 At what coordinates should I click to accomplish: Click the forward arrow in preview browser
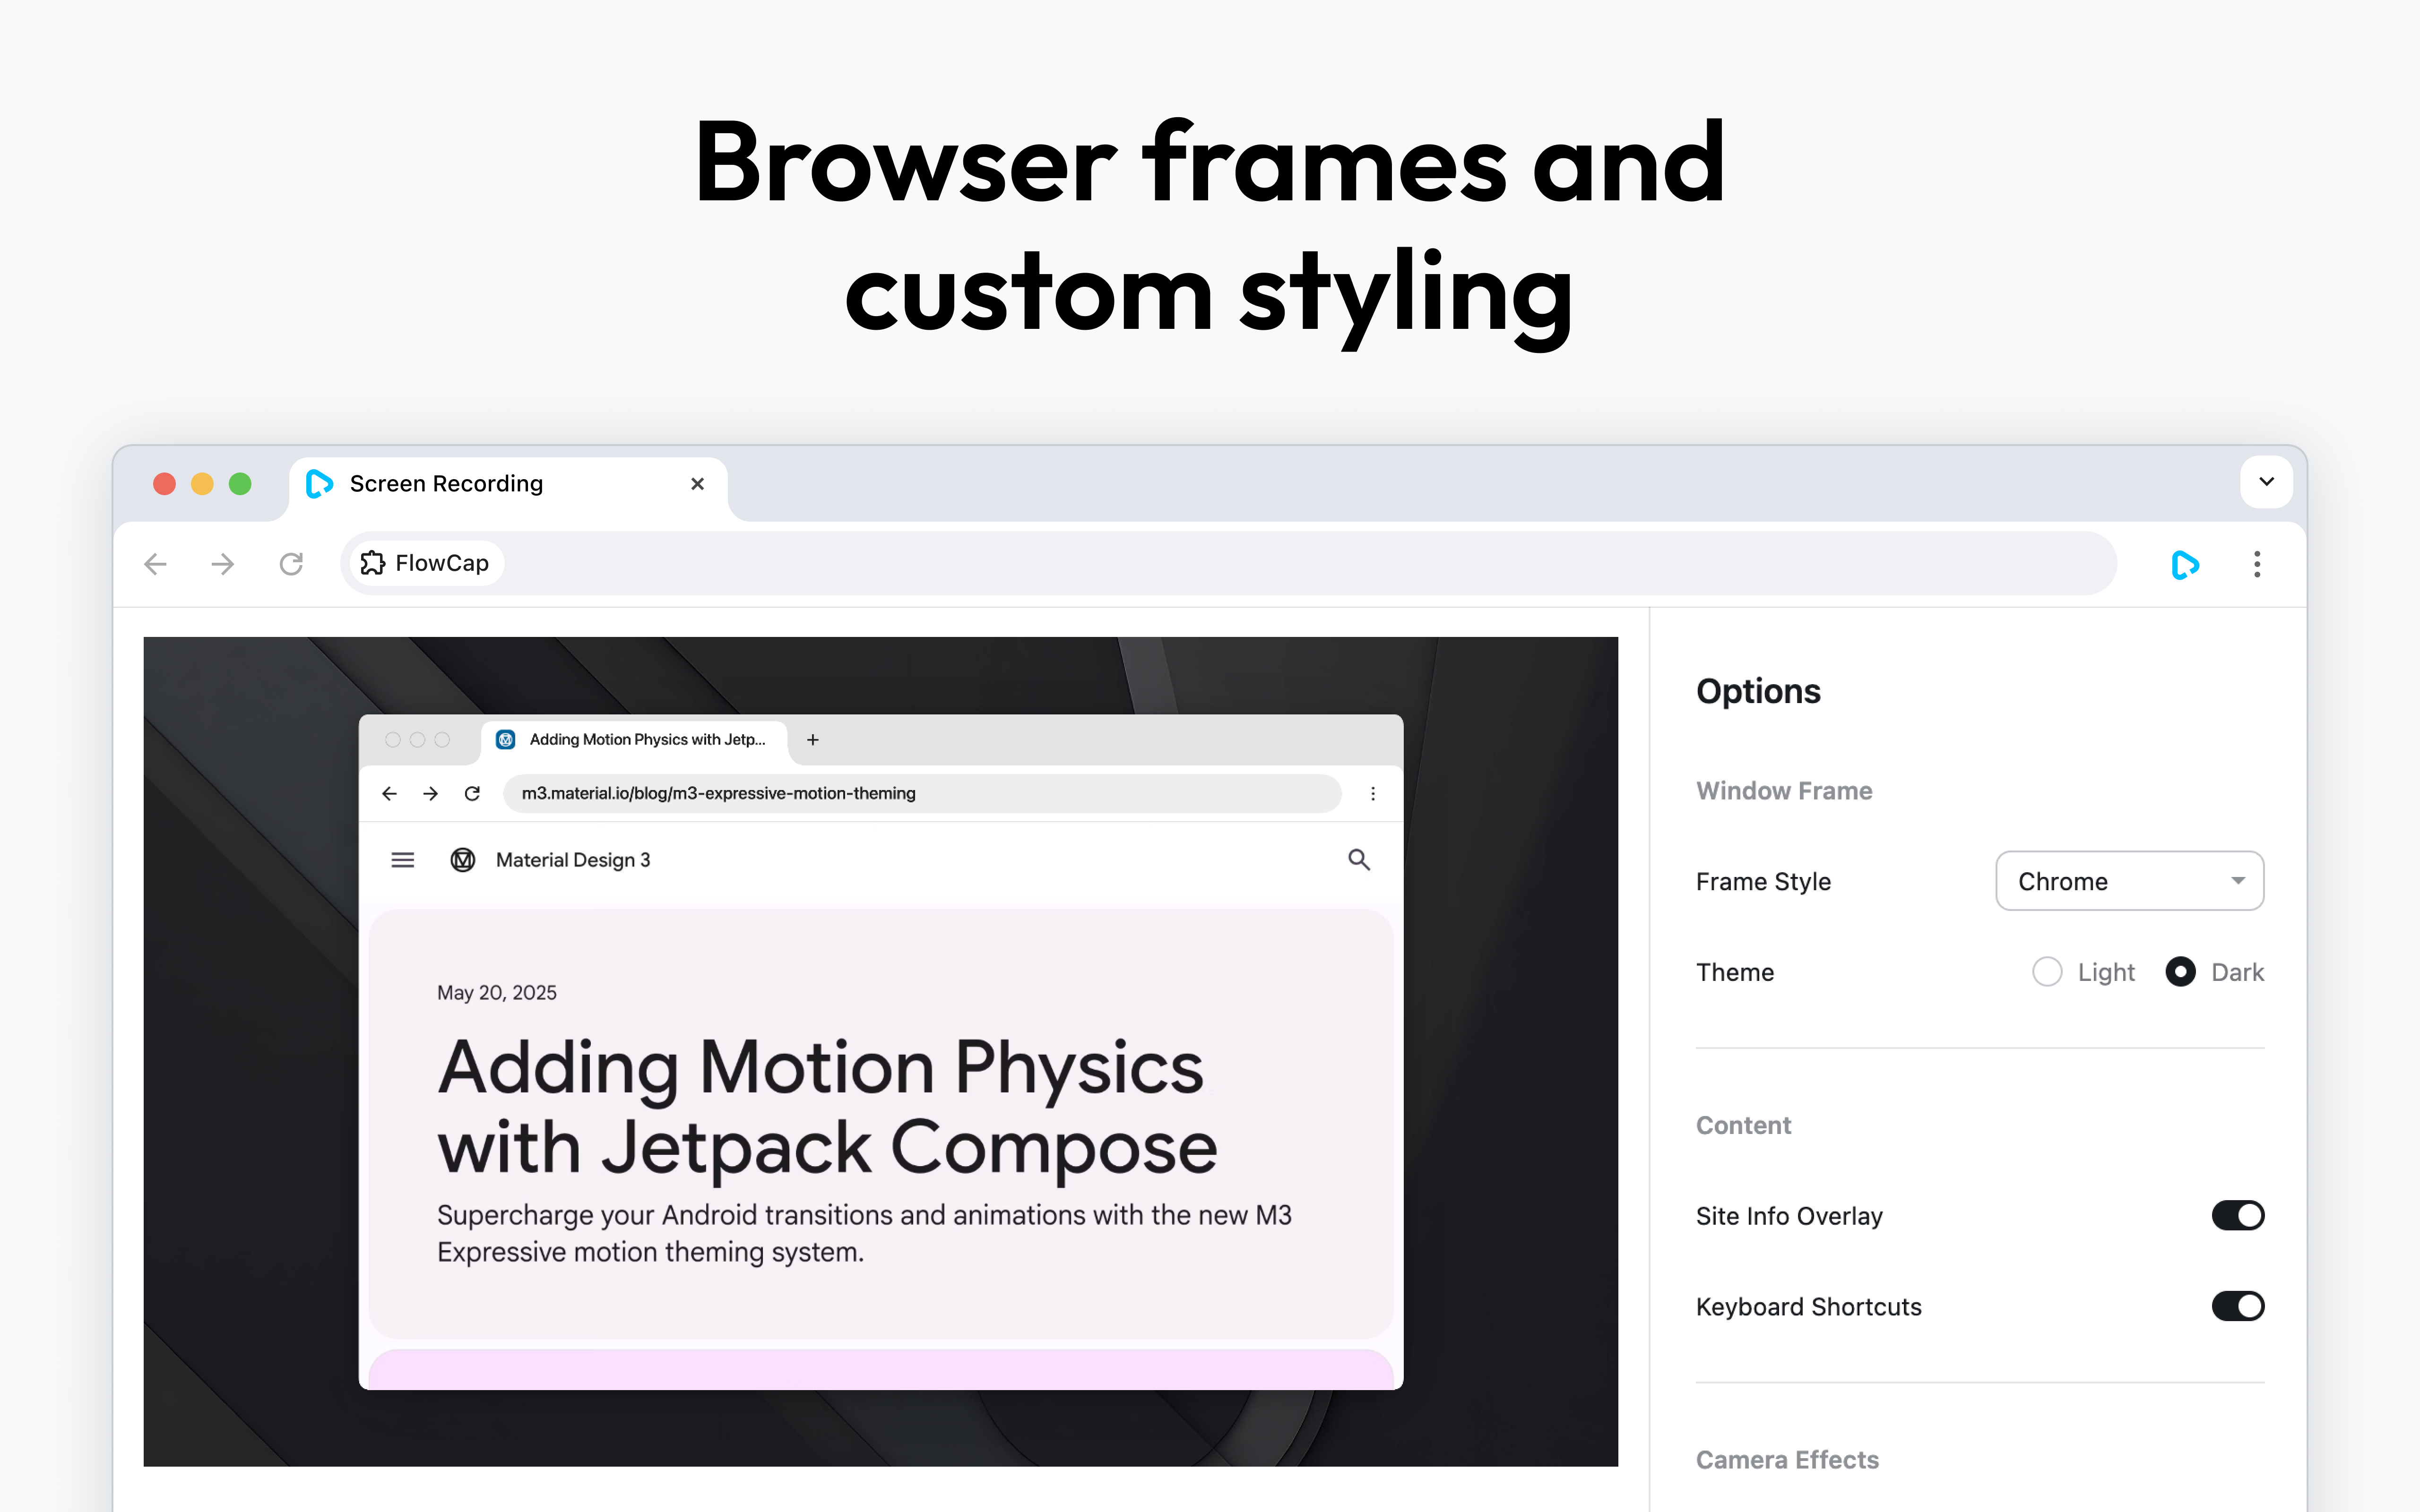pyautogui.click(x=431, y=793)
